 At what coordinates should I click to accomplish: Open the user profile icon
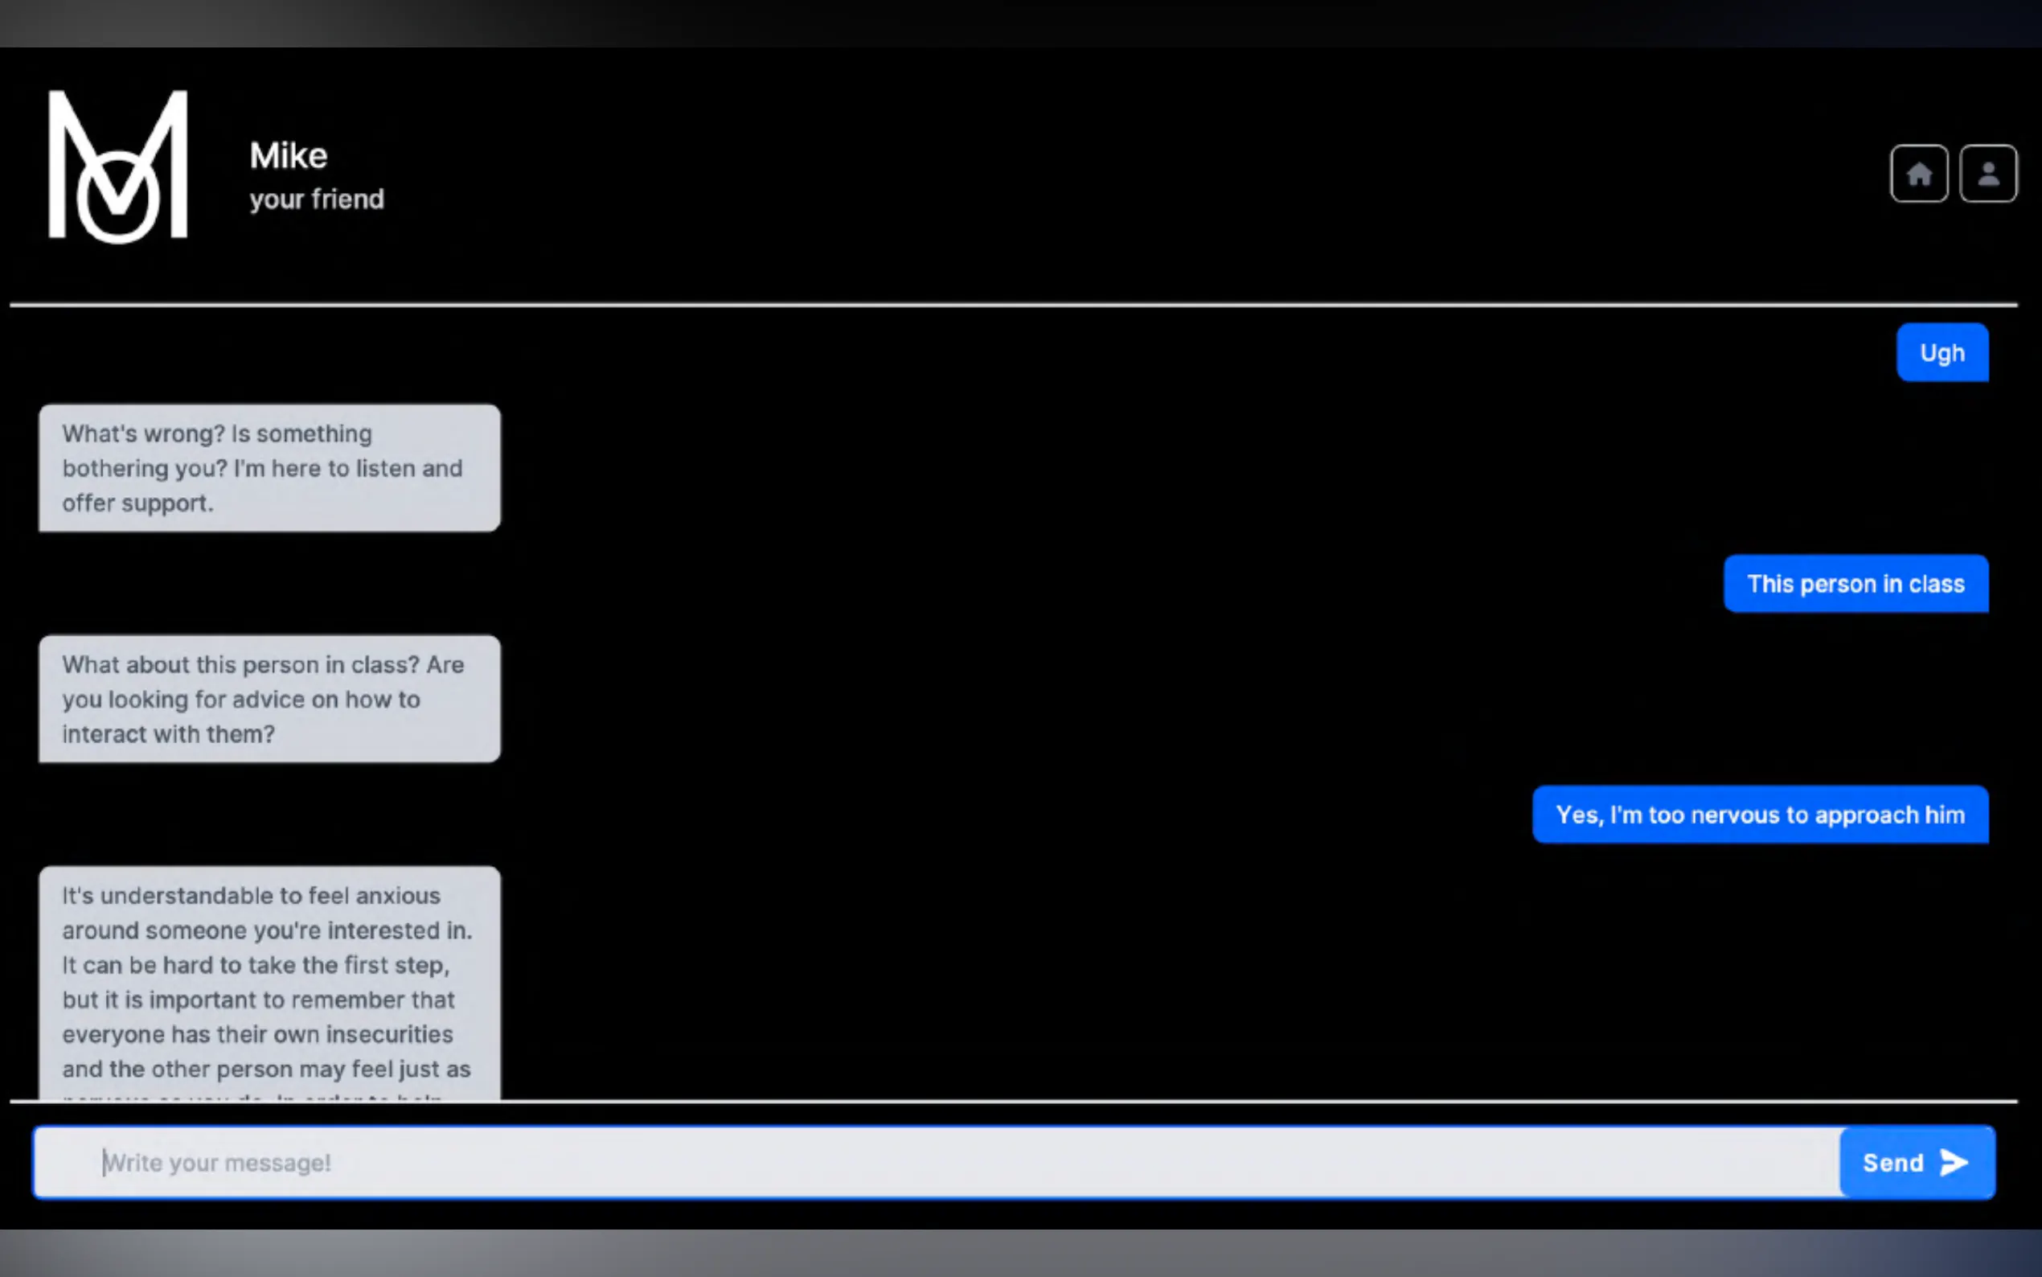tap(1988, 174)
